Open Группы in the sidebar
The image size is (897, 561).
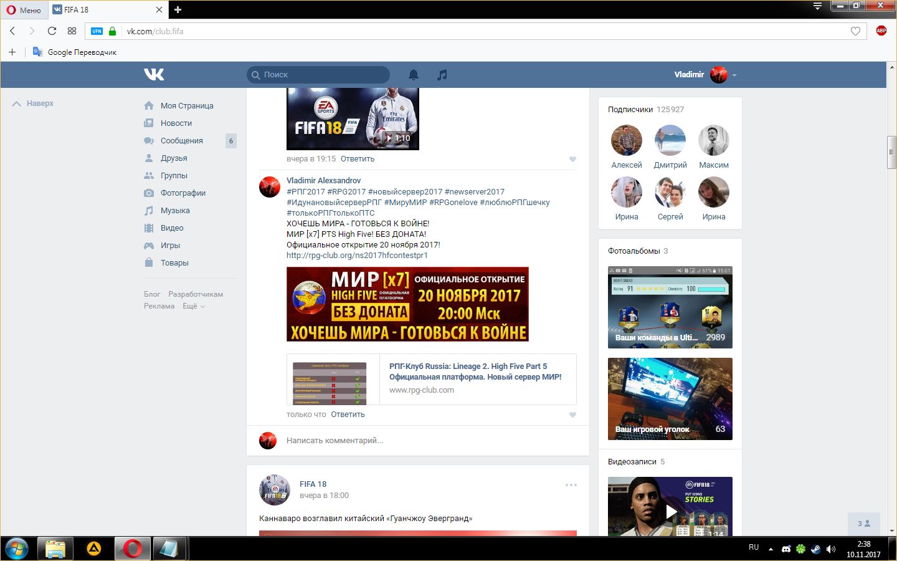click(174, 176)
